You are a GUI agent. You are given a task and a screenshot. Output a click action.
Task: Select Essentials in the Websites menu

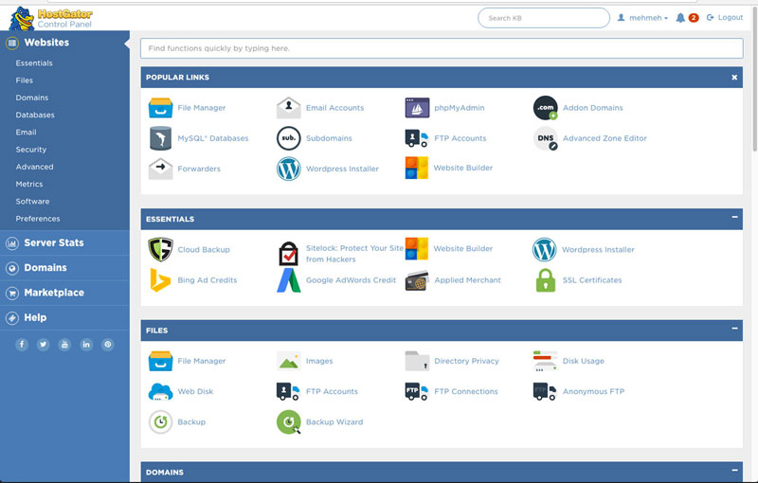click(x=34, y=63)
